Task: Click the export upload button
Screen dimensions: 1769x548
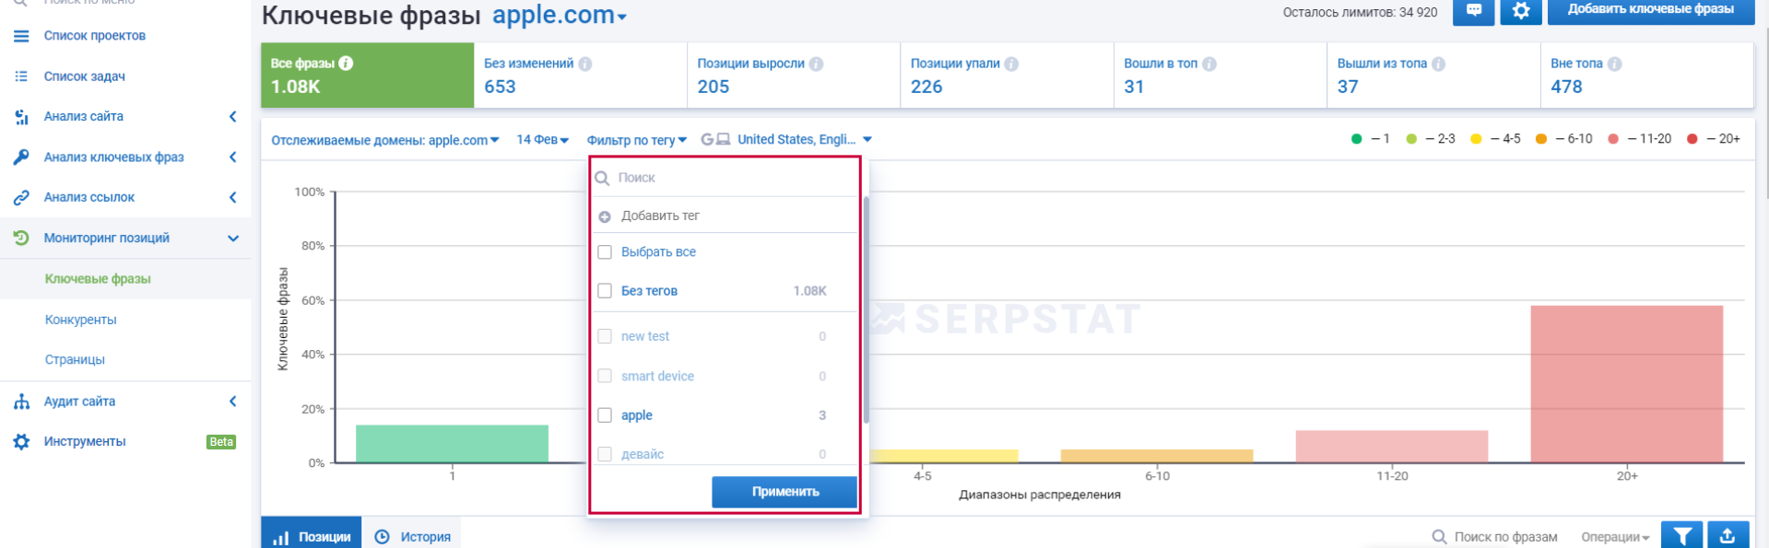Action: tap(1728, 536)
